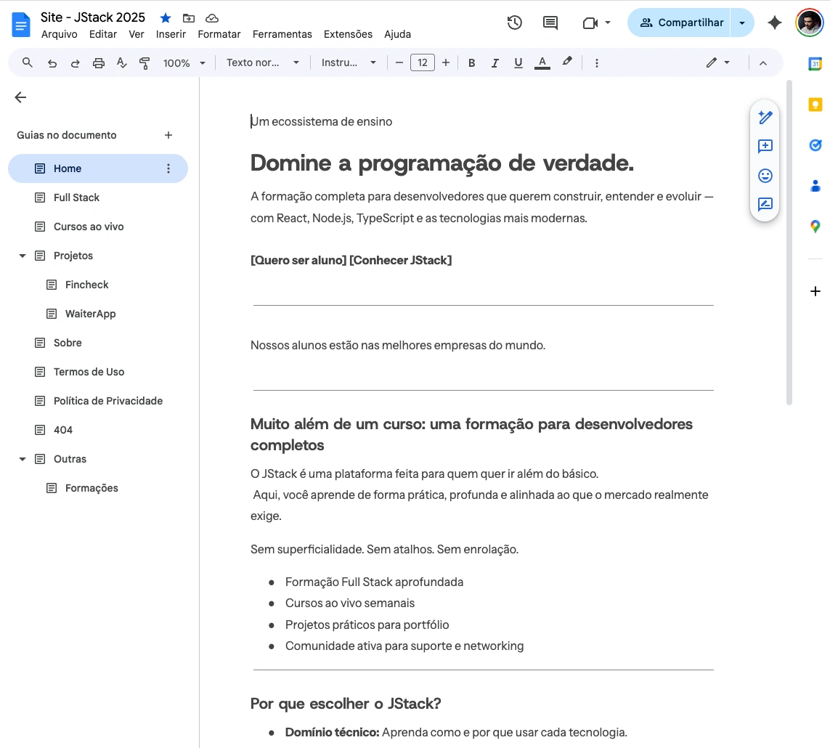Open the font dropdown Instru...
Viewport: 830px width, 748px height.
coord(349,63)
